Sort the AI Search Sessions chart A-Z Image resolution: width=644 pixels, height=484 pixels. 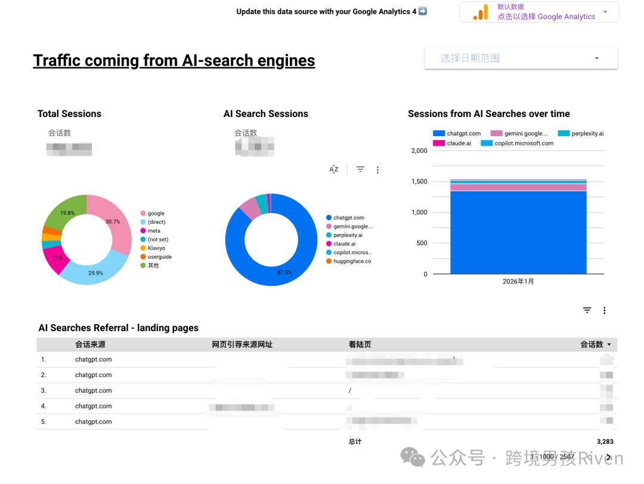[x=334, y=169]
